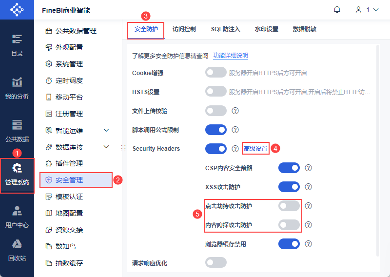
Task: Open 用户中心 from the sidebar
Action: 17,217
